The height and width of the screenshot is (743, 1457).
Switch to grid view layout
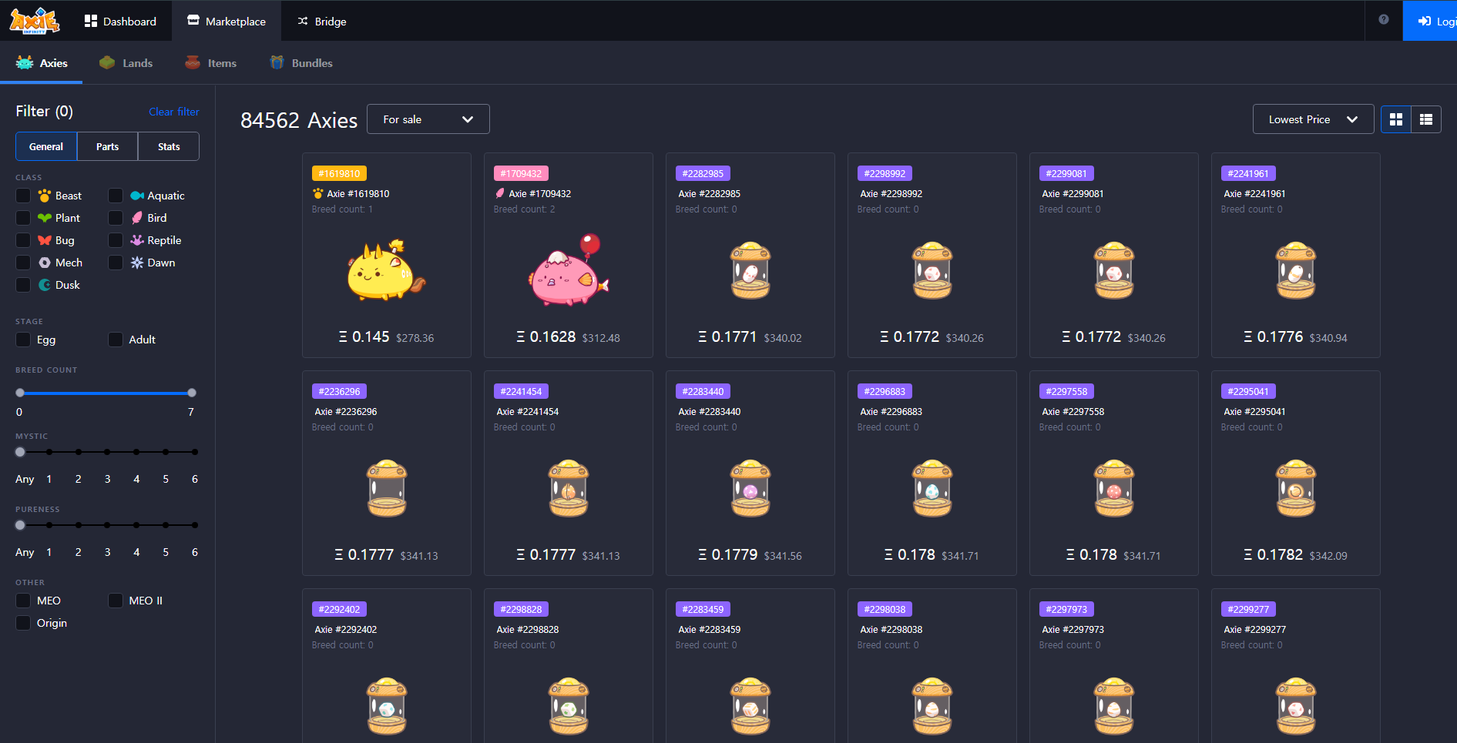[x=1395, y=119]
